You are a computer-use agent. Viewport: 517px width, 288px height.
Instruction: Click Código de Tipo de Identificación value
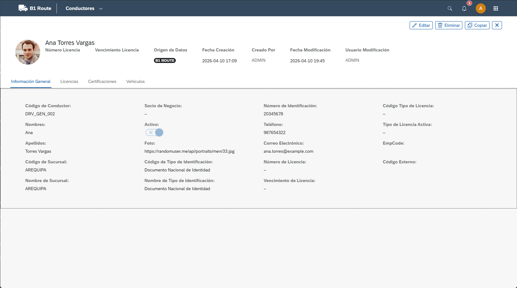(x=177, y=170)
